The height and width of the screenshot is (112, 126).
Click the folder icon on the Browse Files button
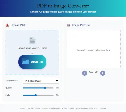pyautogui.click(x=26, y=61)
